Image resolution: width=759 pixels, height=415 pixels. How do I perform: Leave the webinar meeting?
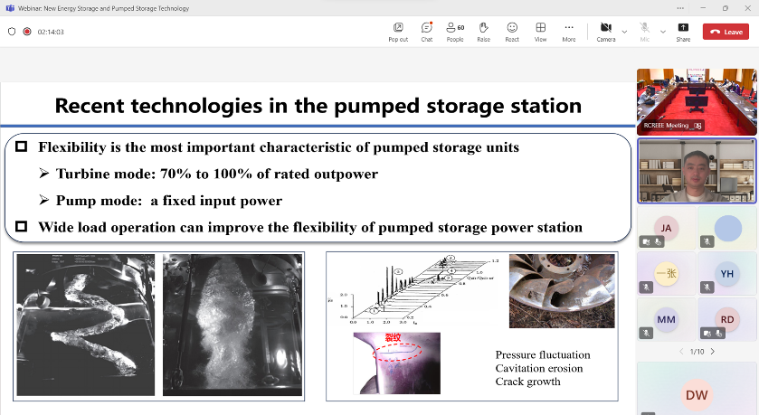click(x=726, y=32)
